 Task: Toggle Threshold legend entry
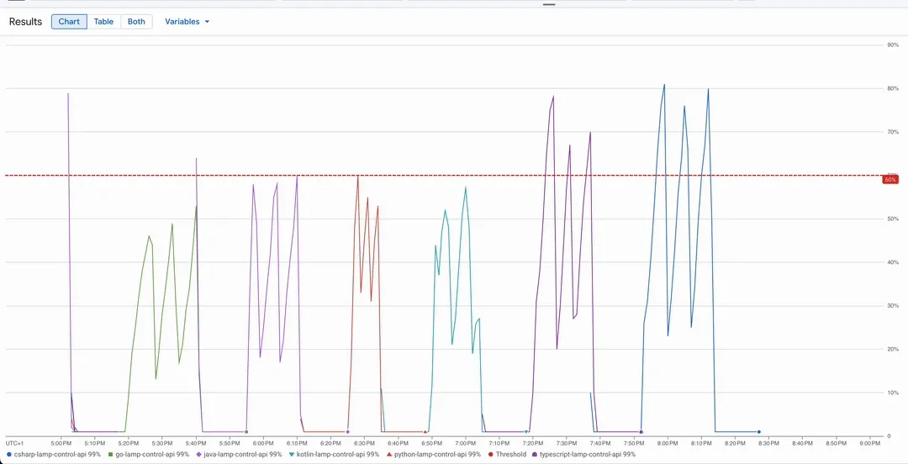tap(507, 454)
